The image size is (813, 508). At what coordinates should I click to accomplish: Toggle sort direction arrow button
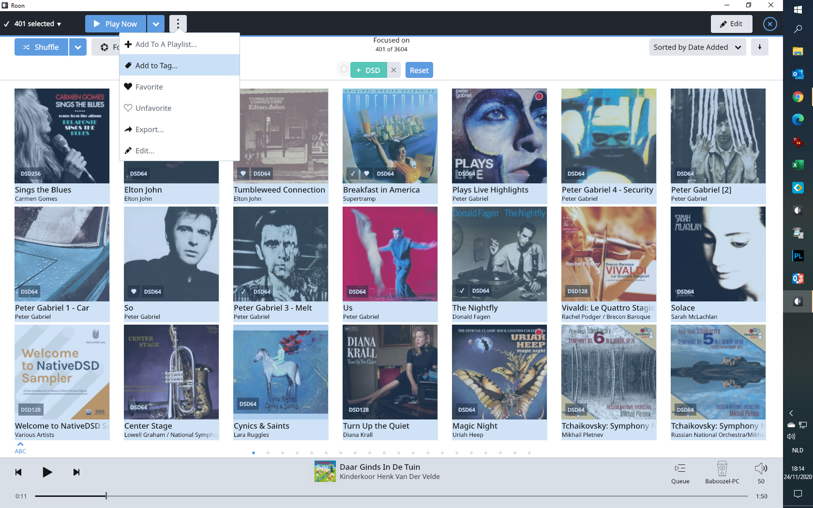[760, 47]
